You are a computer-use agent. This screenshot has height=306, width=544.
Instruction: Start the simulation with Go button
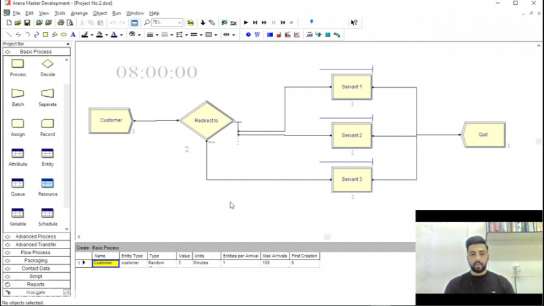246,22
